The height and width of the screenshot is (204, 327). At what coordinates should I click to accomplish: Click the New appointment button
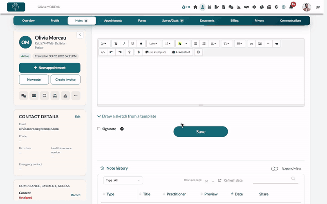49,68
